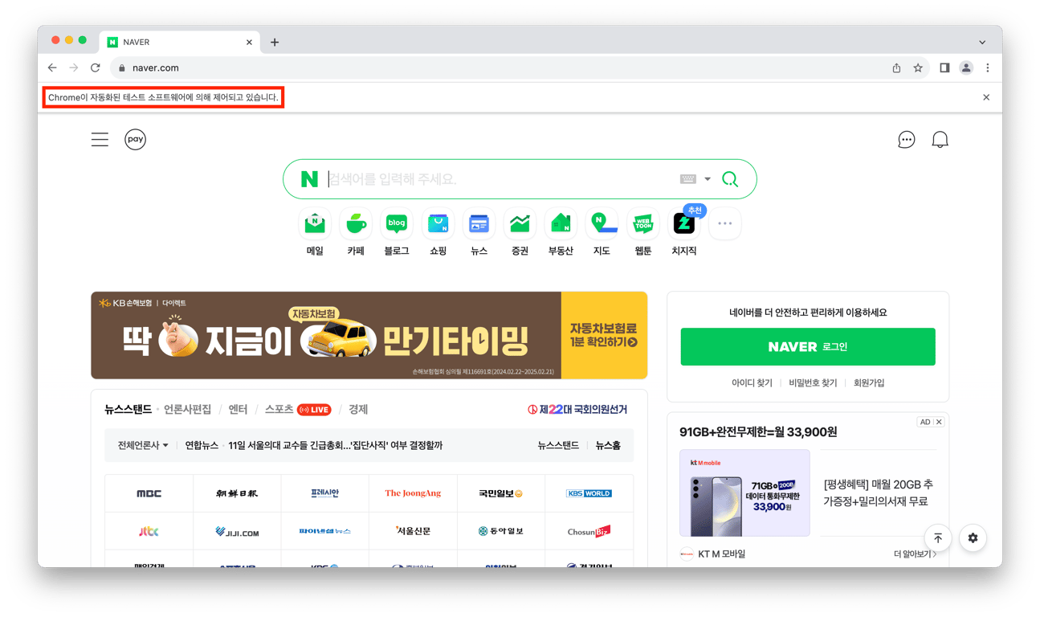Open the Naver talk chat bubble icon
Screen dimensions: 1040x617
click(x=906, y=140)
